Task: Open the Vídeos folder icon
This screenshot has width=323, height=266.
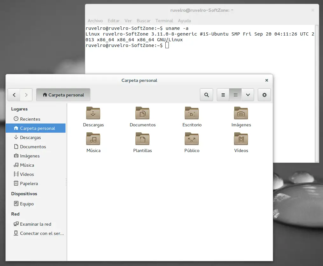Action: [x=241, y=139]
